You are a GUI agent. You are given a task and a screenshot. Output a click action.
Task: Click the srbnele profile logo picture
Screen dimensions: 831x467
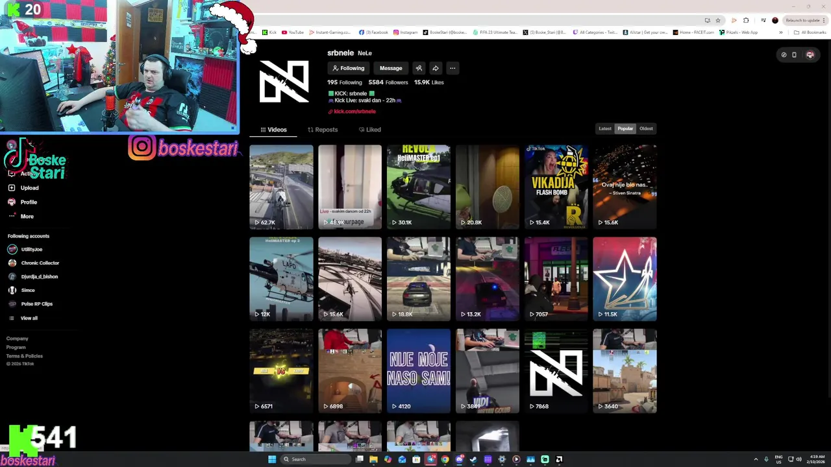coord(284,81)
